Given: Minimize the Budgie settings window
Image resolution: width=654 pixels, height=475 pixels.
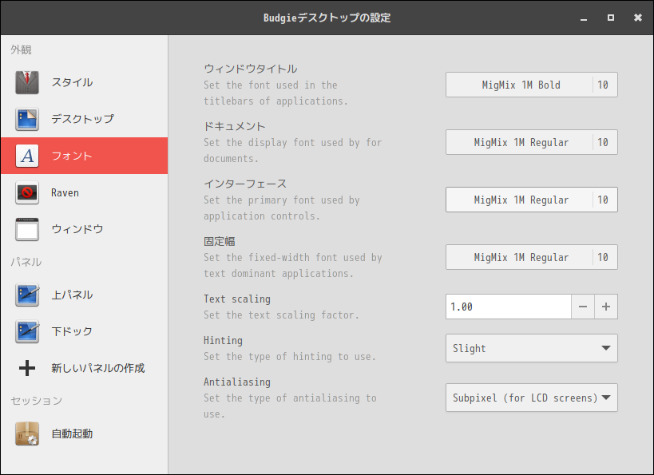Looking at the screenshot, I should 584,18.
